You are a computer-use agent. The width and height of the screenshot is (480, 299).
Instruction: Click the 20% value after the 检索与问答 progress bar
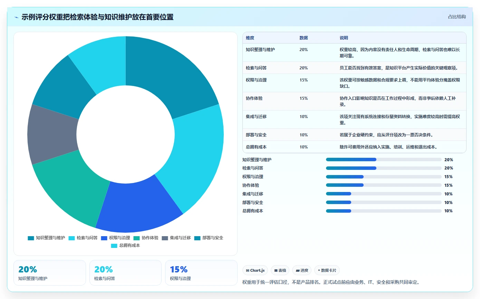[449, 168]
